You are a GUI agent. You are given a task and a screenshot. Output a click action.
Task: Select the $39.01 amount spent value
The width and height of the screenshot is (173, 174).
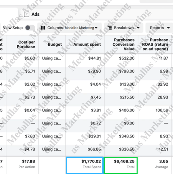pos(95,136)
